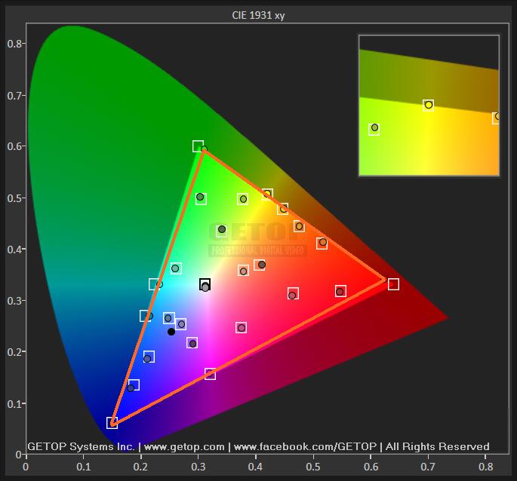Click the blue primary target square

point(112,423)
